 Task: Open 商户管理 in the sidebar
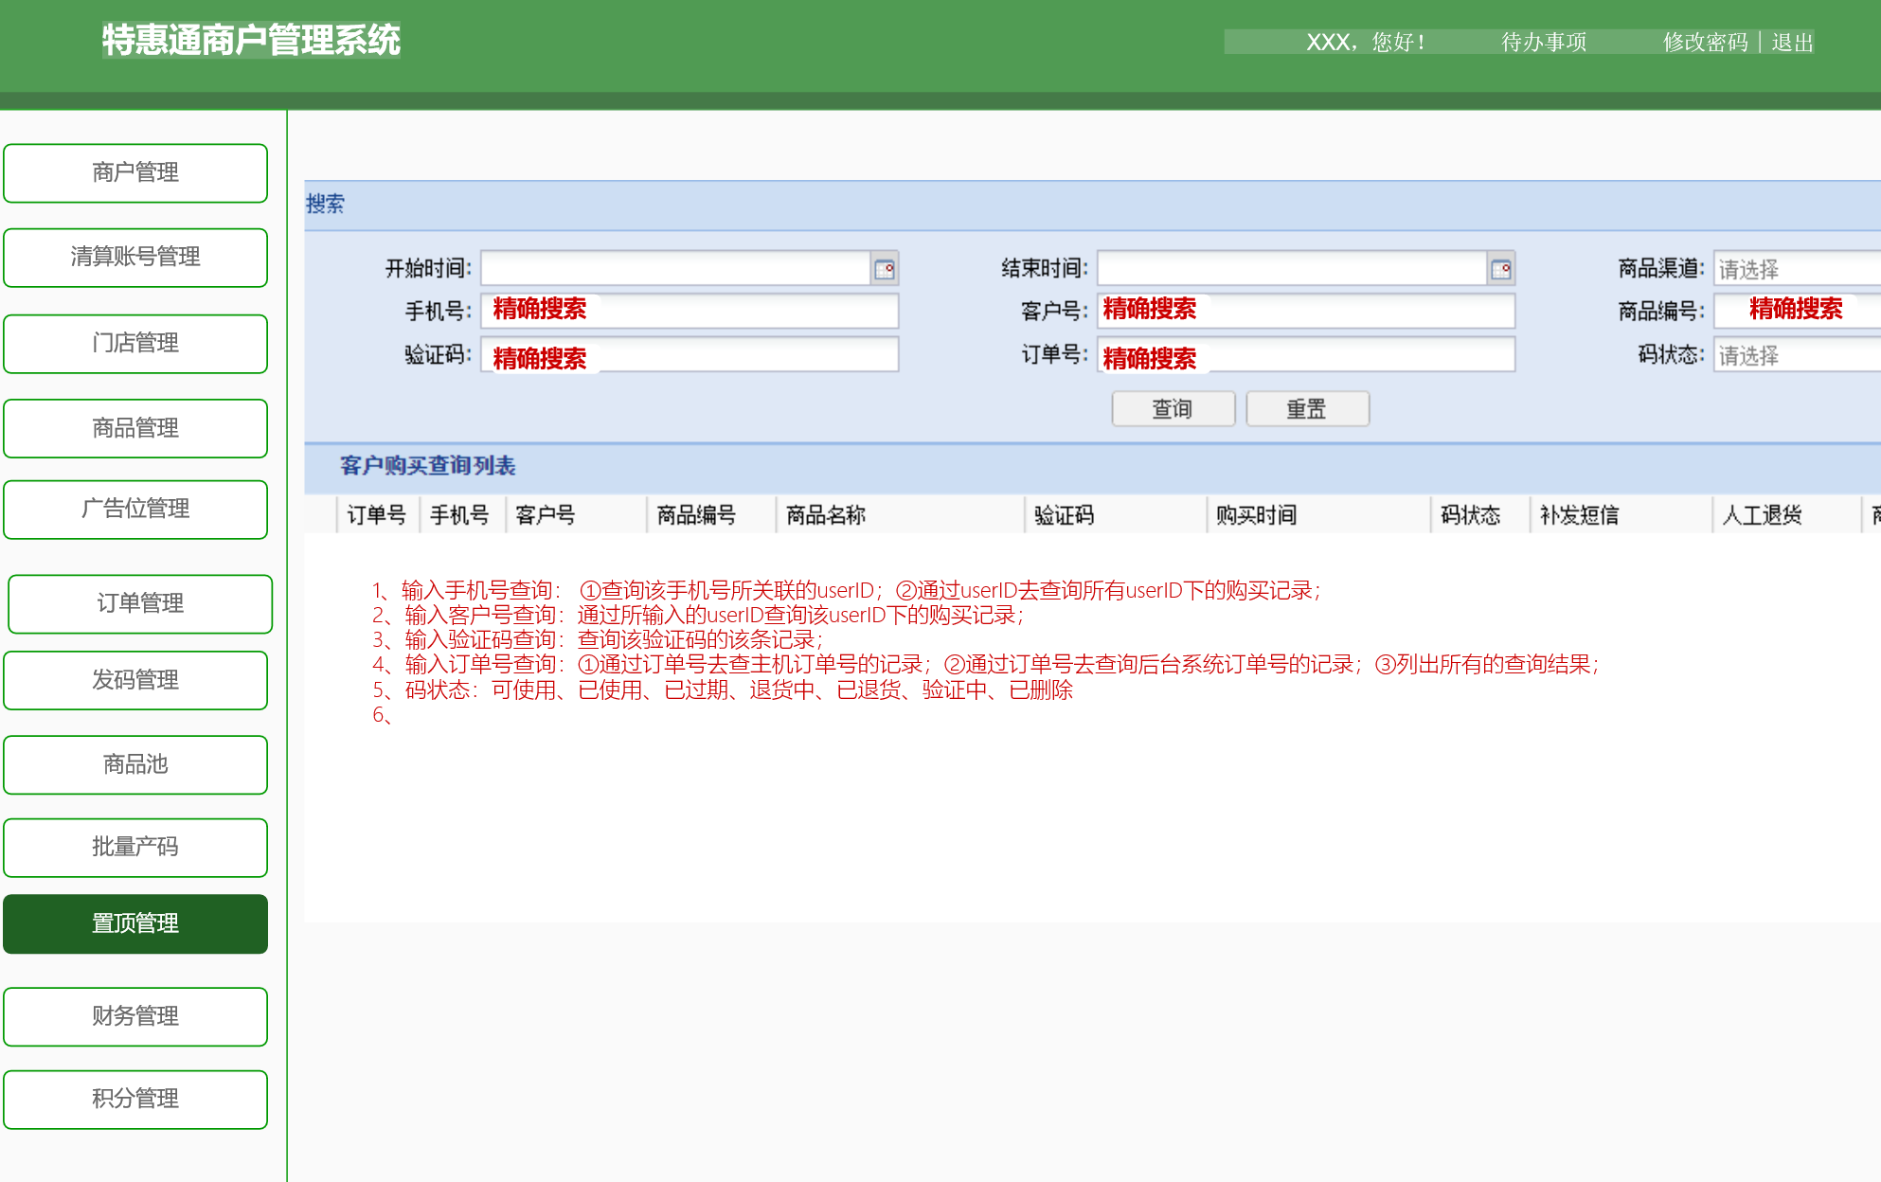point(135,173)
